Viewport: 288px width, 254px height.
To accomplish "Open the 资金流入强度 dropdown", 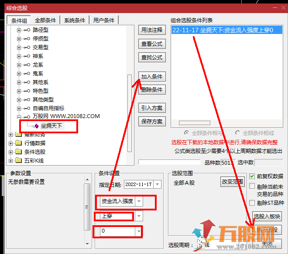I will pyautogui.click(x=139, y=201).
